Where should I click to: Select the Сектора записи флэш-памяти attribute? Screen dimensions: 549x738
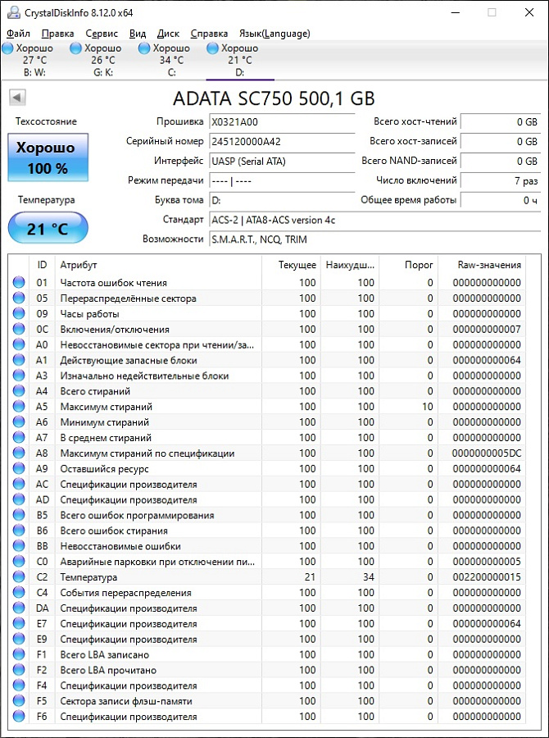(126, 701)
